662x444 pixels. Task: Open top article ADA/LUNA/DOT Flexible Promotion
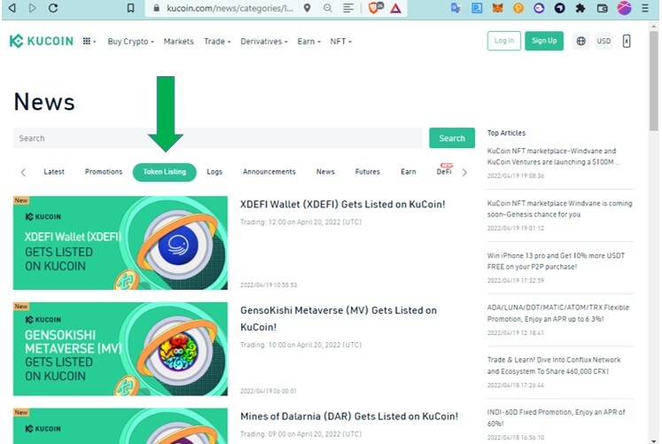tap(557, 313)
